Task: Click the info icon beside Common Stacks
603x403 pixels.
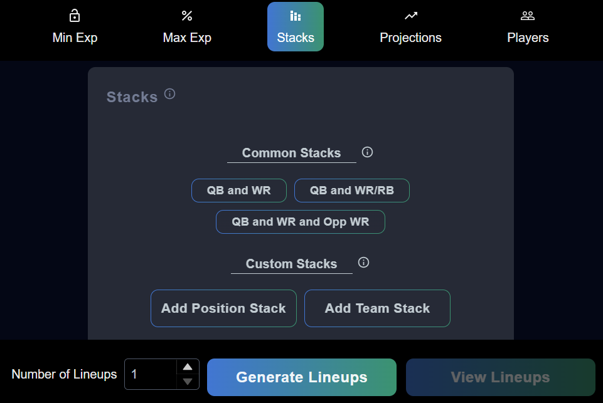Action: point(367,152)
